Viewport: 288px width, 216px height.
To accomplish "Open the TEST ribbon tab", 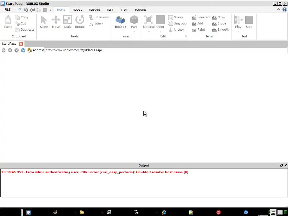I will [110, 10].
